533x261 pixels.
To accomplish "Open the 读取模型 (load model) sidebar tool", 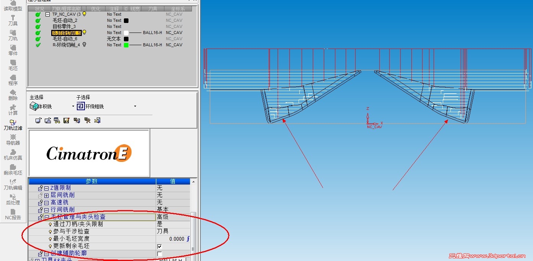I will tap(13, 5).
